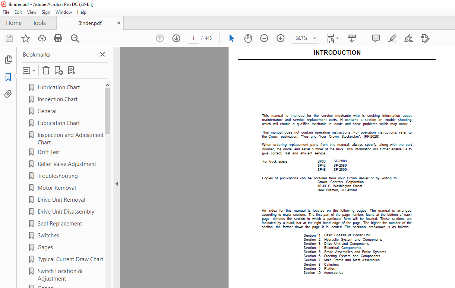Viewport: 455px width, 288px height.
Task: Open the View menu
Action: pyautogui.click(x=32, y=12)
